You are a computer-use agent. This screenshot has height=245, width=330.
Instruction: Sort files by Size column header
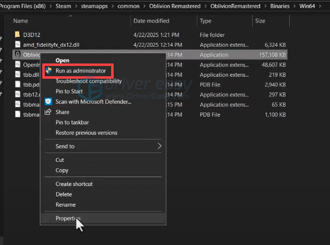pos(260,21)
